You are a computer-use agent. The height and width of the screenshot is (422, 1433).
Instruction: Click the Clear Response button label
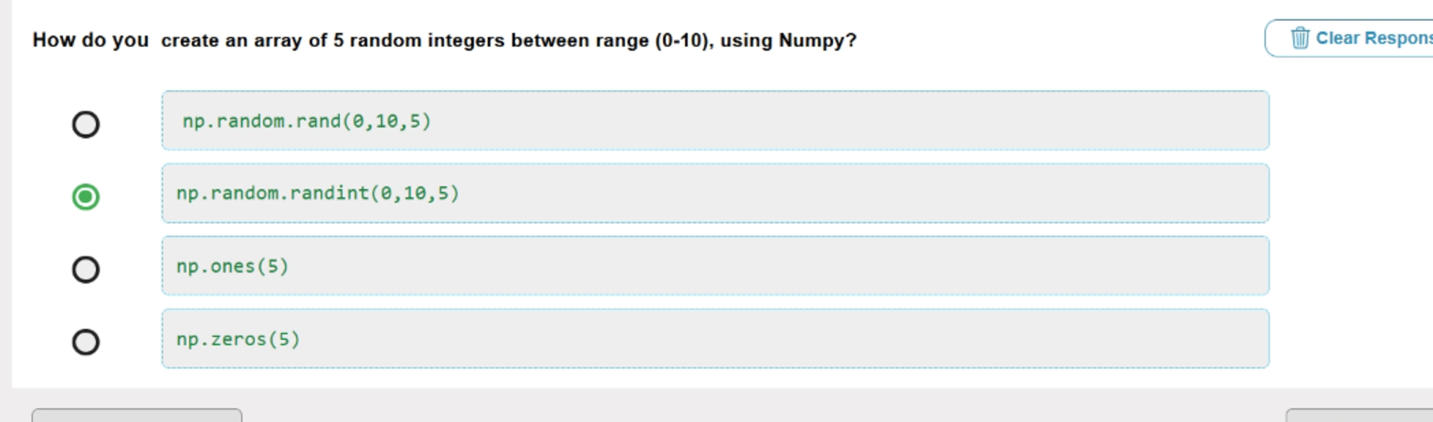[1374, 38]
